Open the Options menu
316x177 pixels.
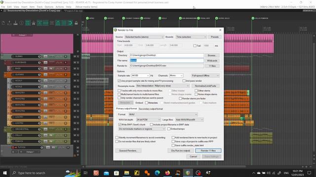tap(49, 7)
